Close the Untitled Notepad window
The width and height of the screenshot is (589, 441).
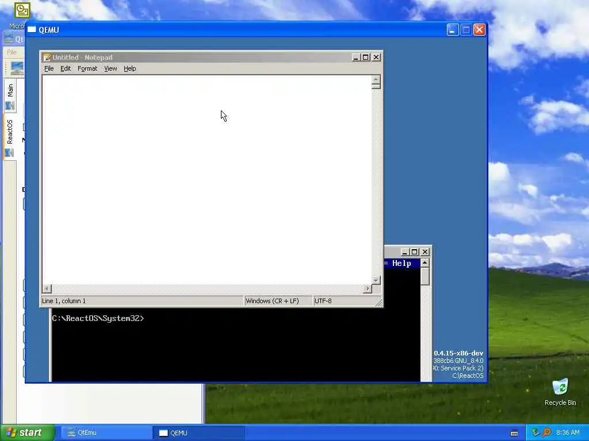point(376,57)
